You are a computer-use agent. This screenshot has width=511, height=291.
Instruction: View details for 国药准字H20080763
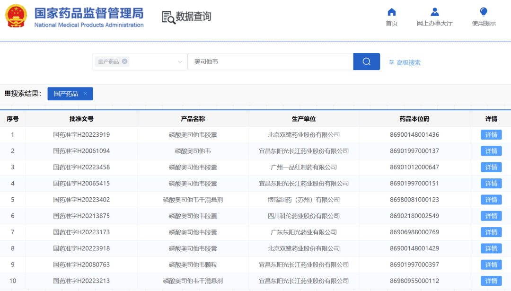pos(491,265)
